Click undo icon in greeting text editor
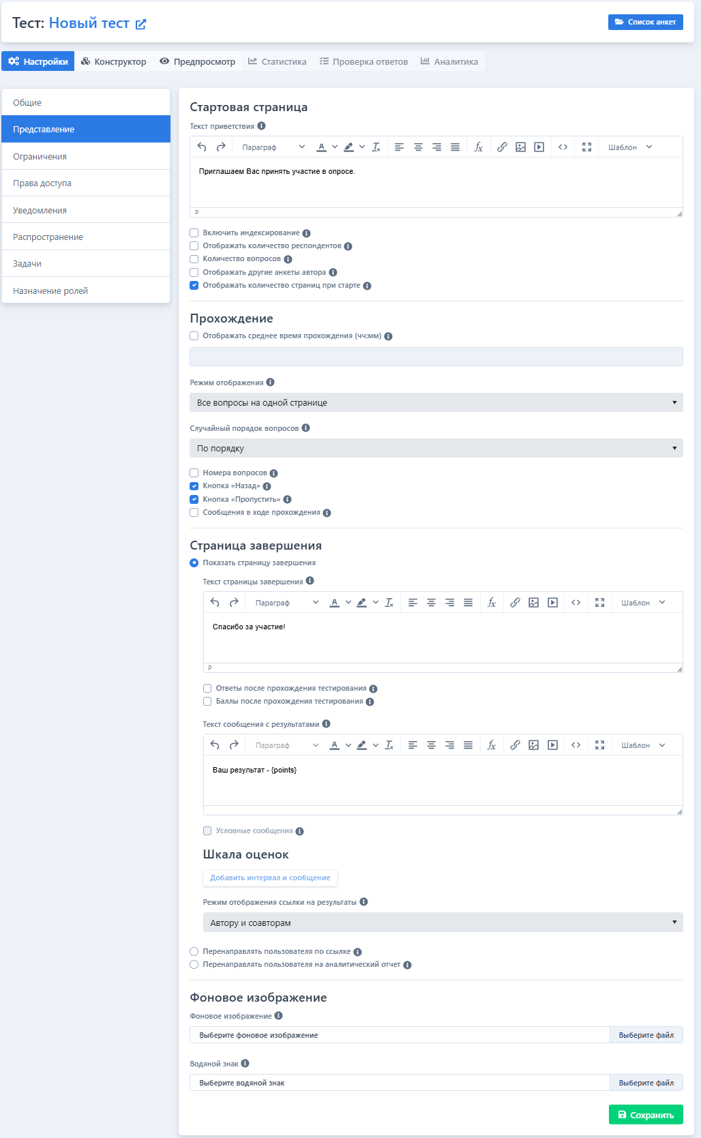Screen dimensions: 701x1138 pos(202,147)
